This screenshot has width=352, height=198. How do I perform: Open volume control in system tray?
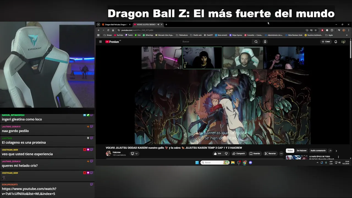pyautogui.click(x=339, y=163)
